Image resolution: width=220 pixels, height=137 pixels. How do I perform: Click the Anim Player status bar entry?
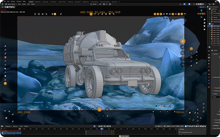[x=124, y=136]
